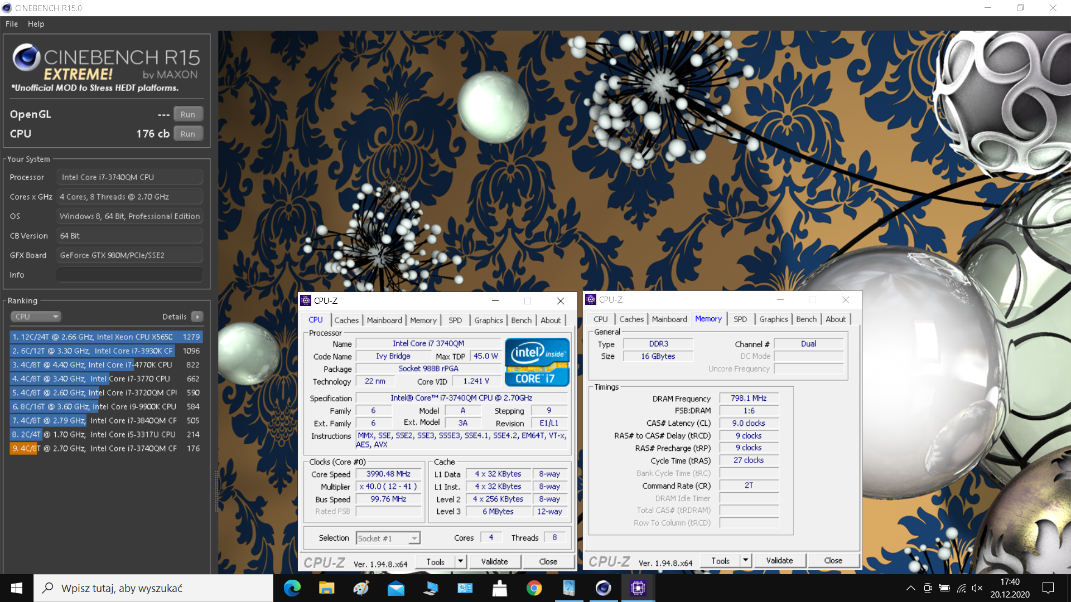The image size is (1071, 602).
Task: Click the Info input field
Action: point(129,275)
